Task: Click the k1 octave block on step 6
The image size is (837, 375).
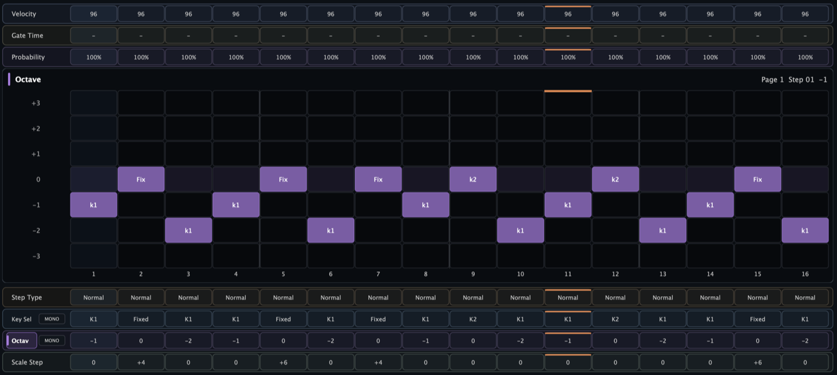Action: 331,231
